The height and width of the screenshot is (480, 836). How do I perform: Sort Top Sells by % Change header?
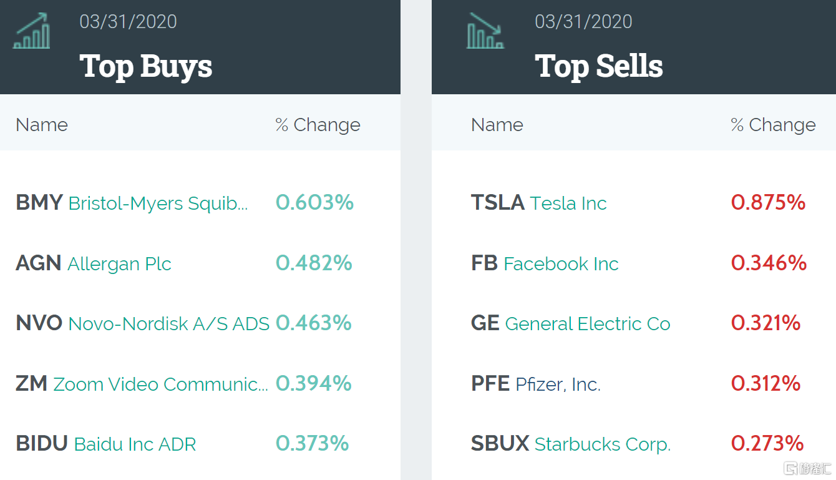point(774,125)
